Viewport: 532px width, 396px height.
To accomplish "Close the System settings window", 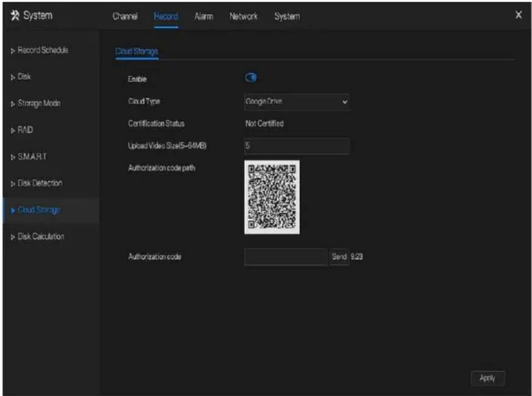I will (518, 15).
